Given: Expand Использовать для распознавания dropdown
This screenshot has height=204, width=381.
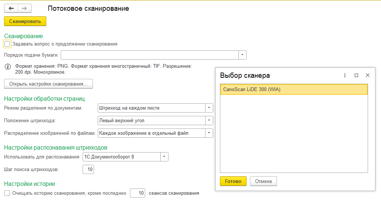Looking at the screenshot, I should coord(164,157).
